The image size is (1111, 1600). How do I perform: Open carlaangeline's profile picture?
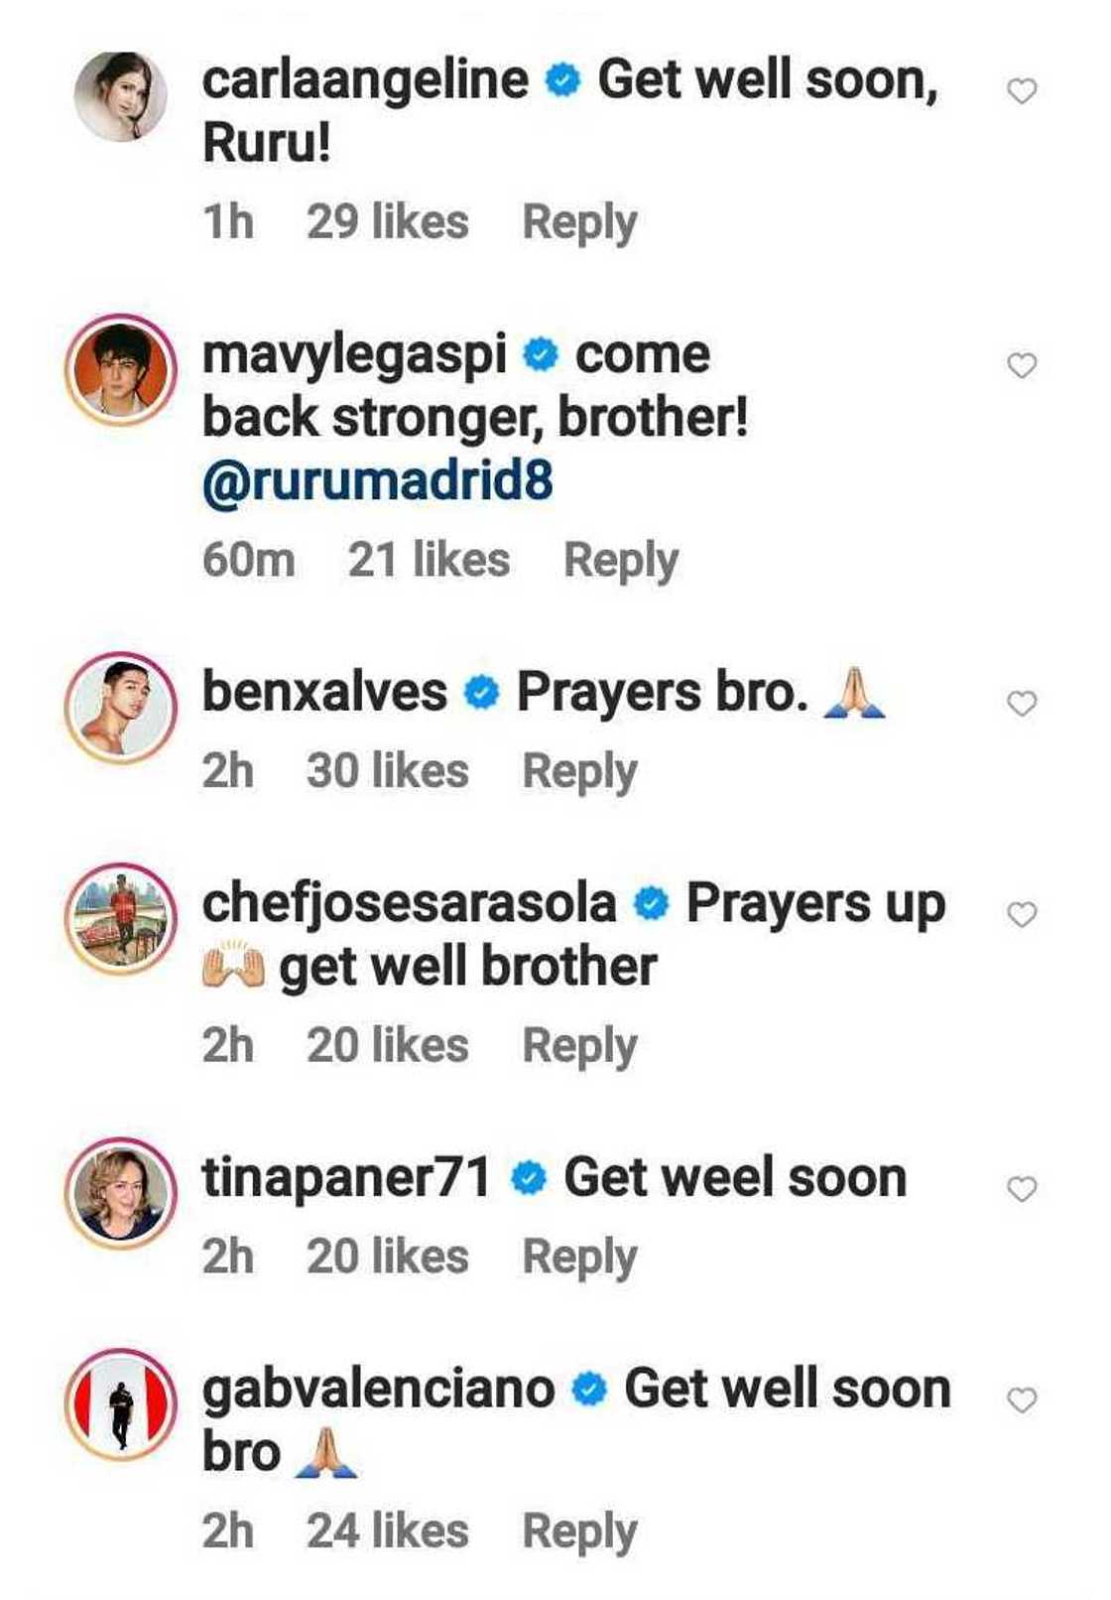(x=120, y=95)
